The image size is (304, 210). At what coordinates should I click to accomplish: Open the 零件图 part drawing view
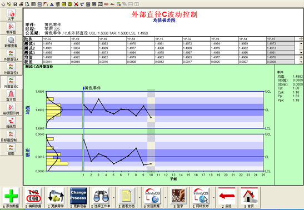[11, 28]
